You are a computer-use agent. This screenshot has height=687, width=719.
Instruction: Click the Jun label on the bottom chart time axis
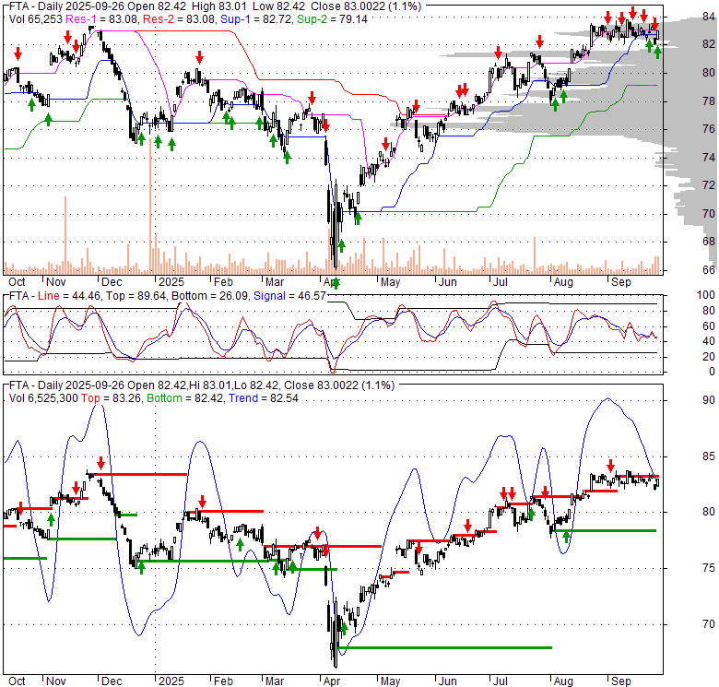click(448, 681)
